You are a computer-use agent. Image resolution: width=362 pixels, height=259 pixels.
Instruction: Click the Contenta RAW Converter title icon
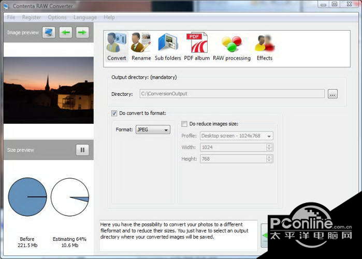tap(6, 6)
